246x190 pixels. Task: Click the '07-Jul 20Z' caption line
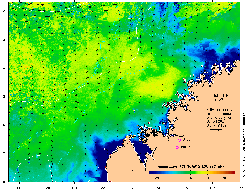pos(216,122)
